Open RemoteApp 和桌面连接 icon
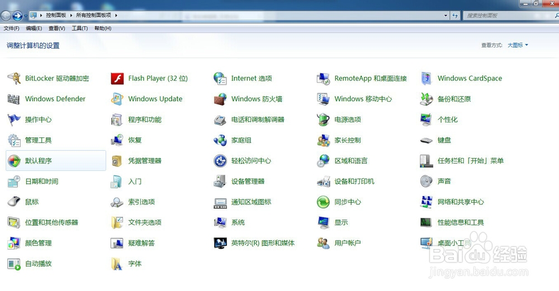The image size is (559, 291). click(323, 78)
